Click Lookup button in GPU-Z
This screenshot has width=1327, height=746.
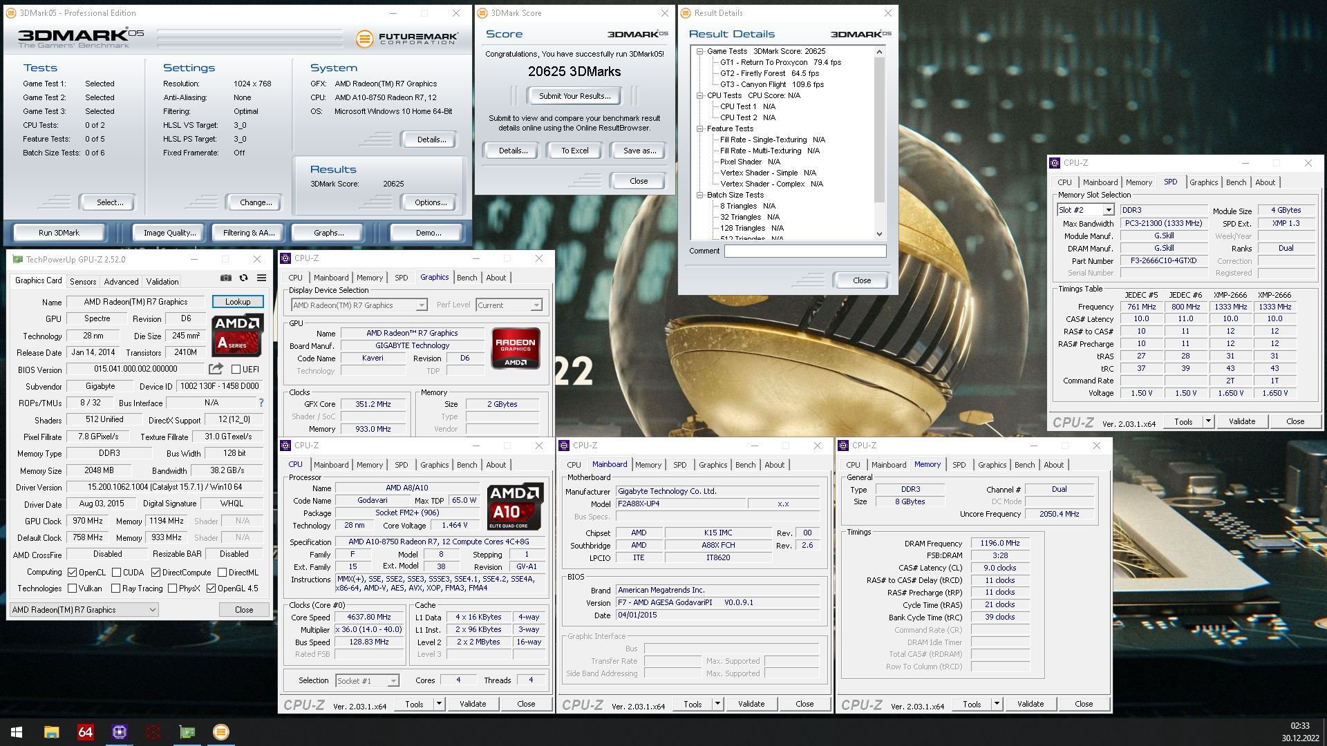click(238, 302)
